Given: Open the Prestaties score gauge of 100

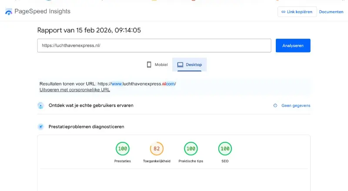Looking at the screenshot, I should click(x=123, y=148).
